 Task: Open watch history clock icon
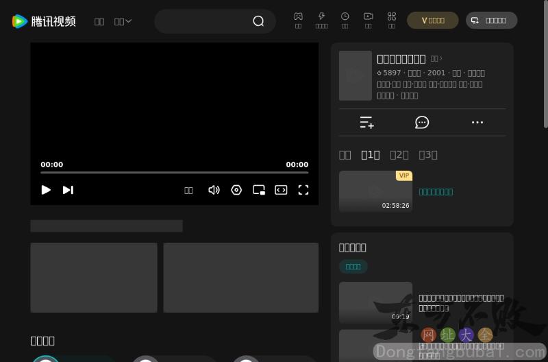point(345,16)
